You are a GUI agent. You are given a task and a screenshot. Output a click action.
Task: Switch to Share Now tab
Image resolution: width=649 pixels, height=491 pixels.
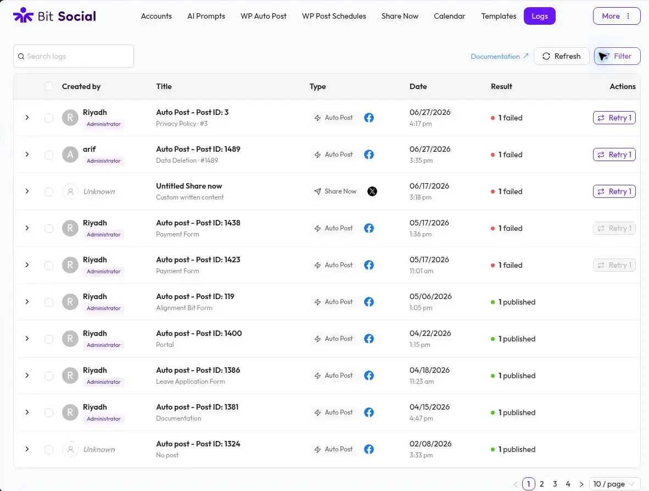[x=400, y=16]
